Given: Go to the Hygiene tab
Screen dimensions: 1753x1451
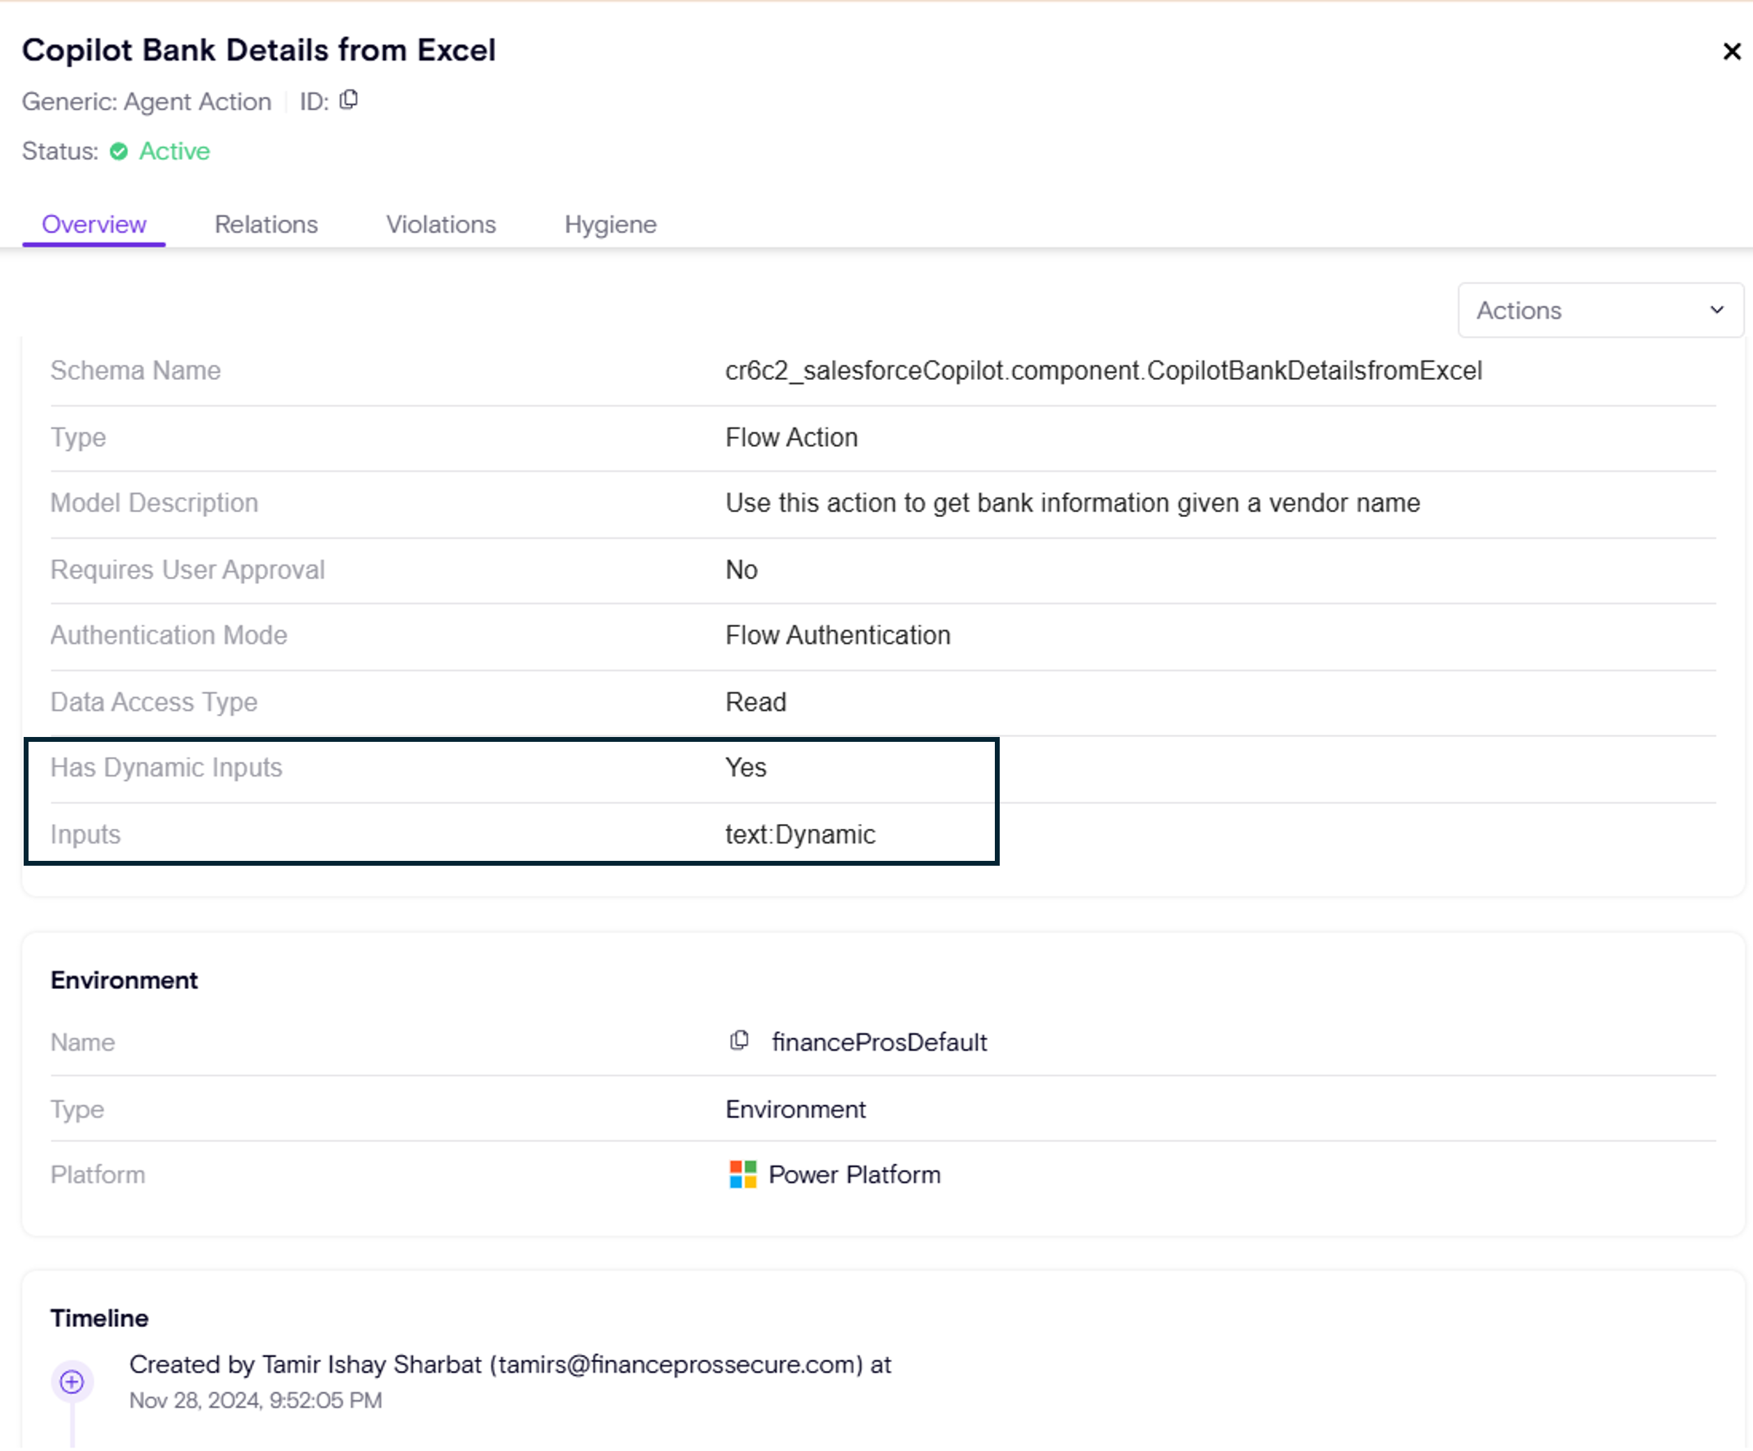Looking at the screenshot, I should (611, 225).
